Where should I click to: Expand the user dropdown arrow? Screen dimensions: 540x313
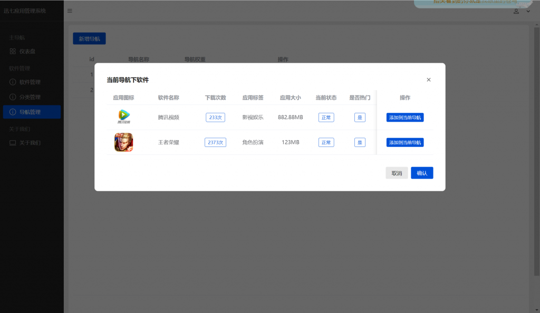pyautogui.click(x=528, y=12)
